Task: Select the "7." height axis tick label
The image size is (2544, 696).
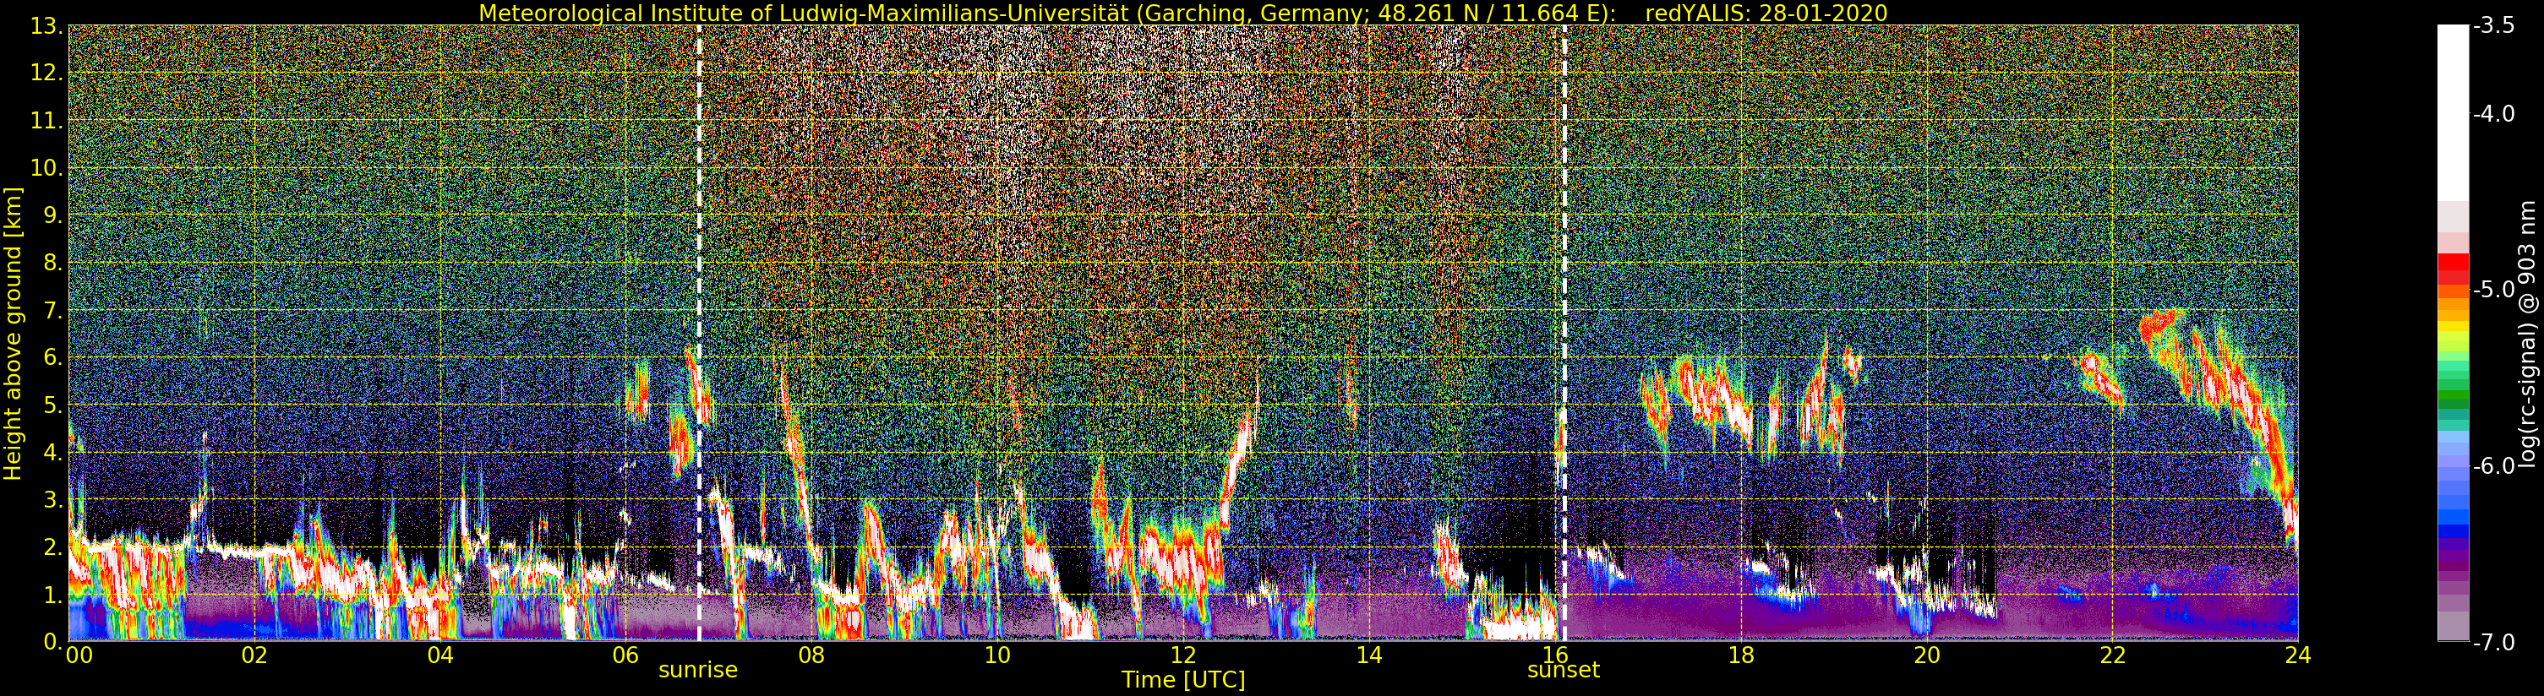Action: pyautogui.click(x=52, y=311)
